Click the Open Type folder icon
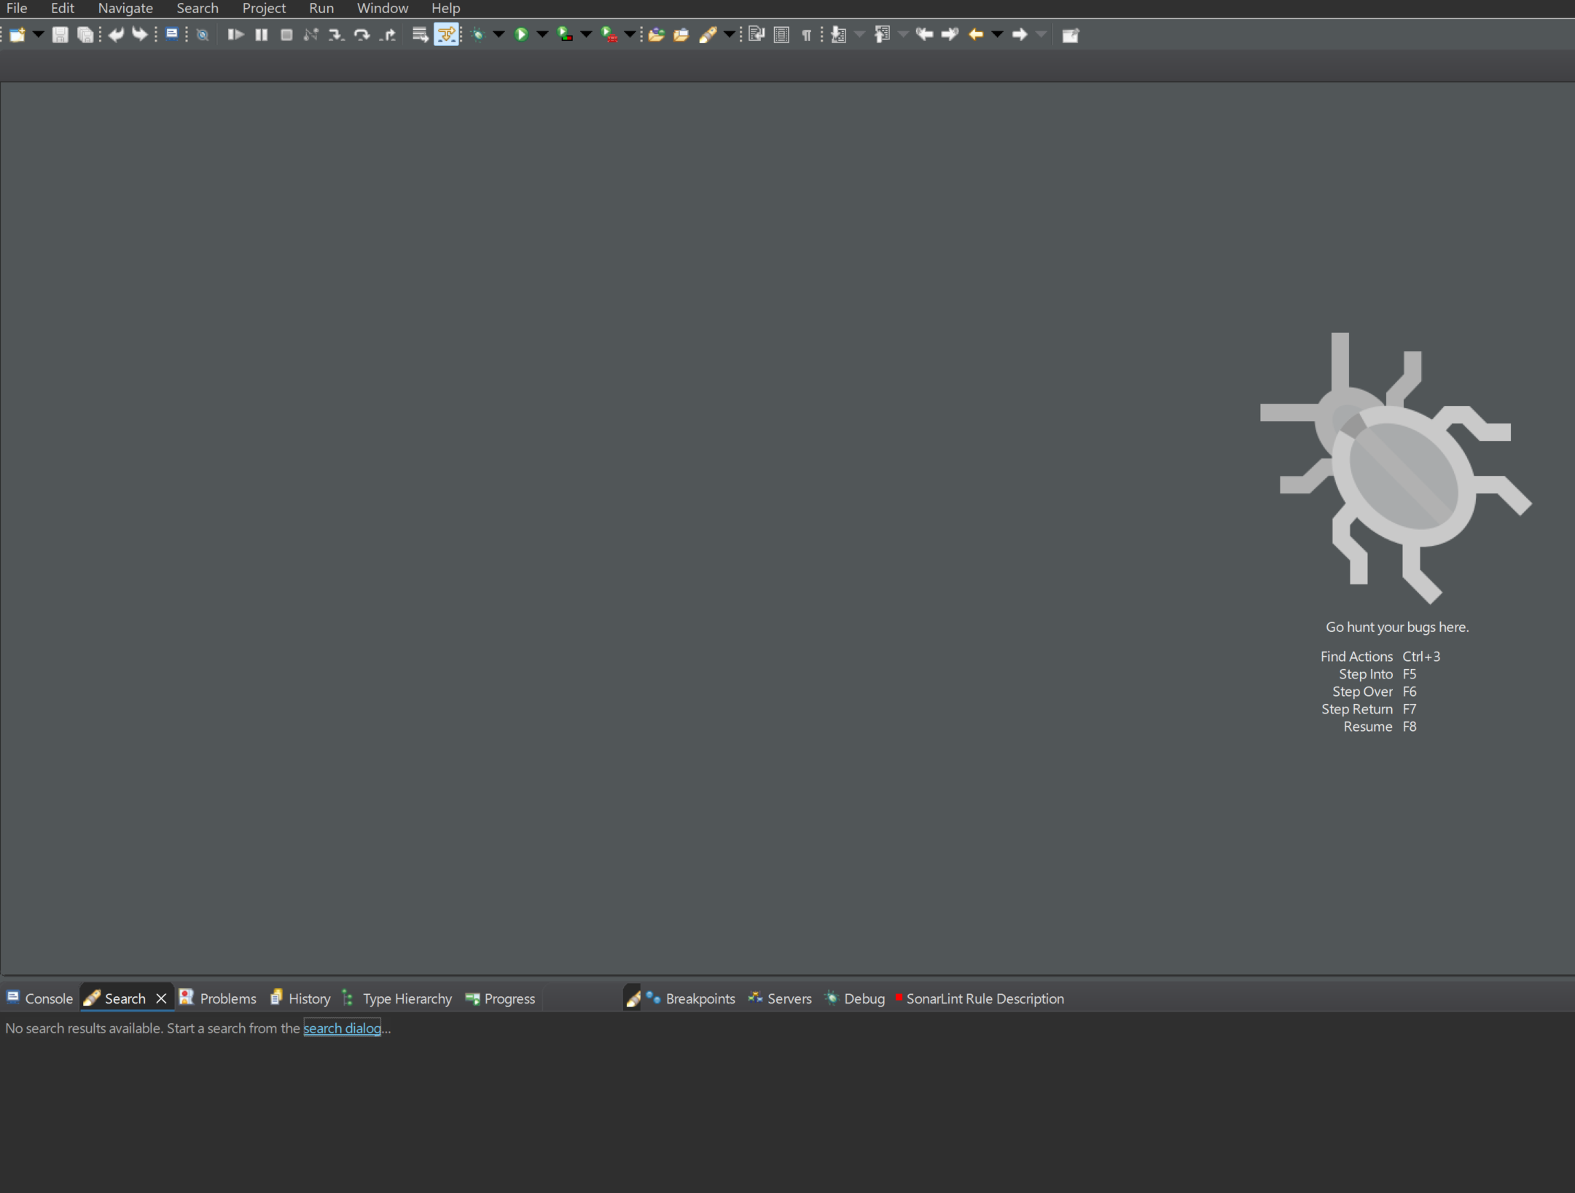 point(656,34)
